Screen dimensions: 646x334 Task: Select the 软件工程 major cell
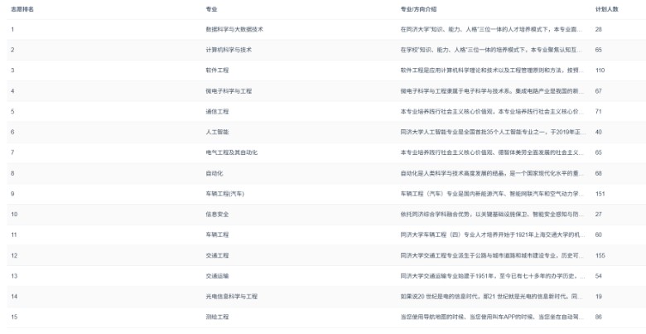[218, 70]
